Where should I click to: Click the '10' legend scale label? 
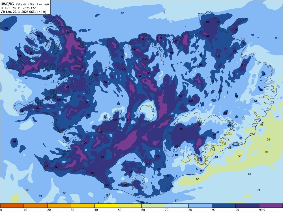coord(25,210)
